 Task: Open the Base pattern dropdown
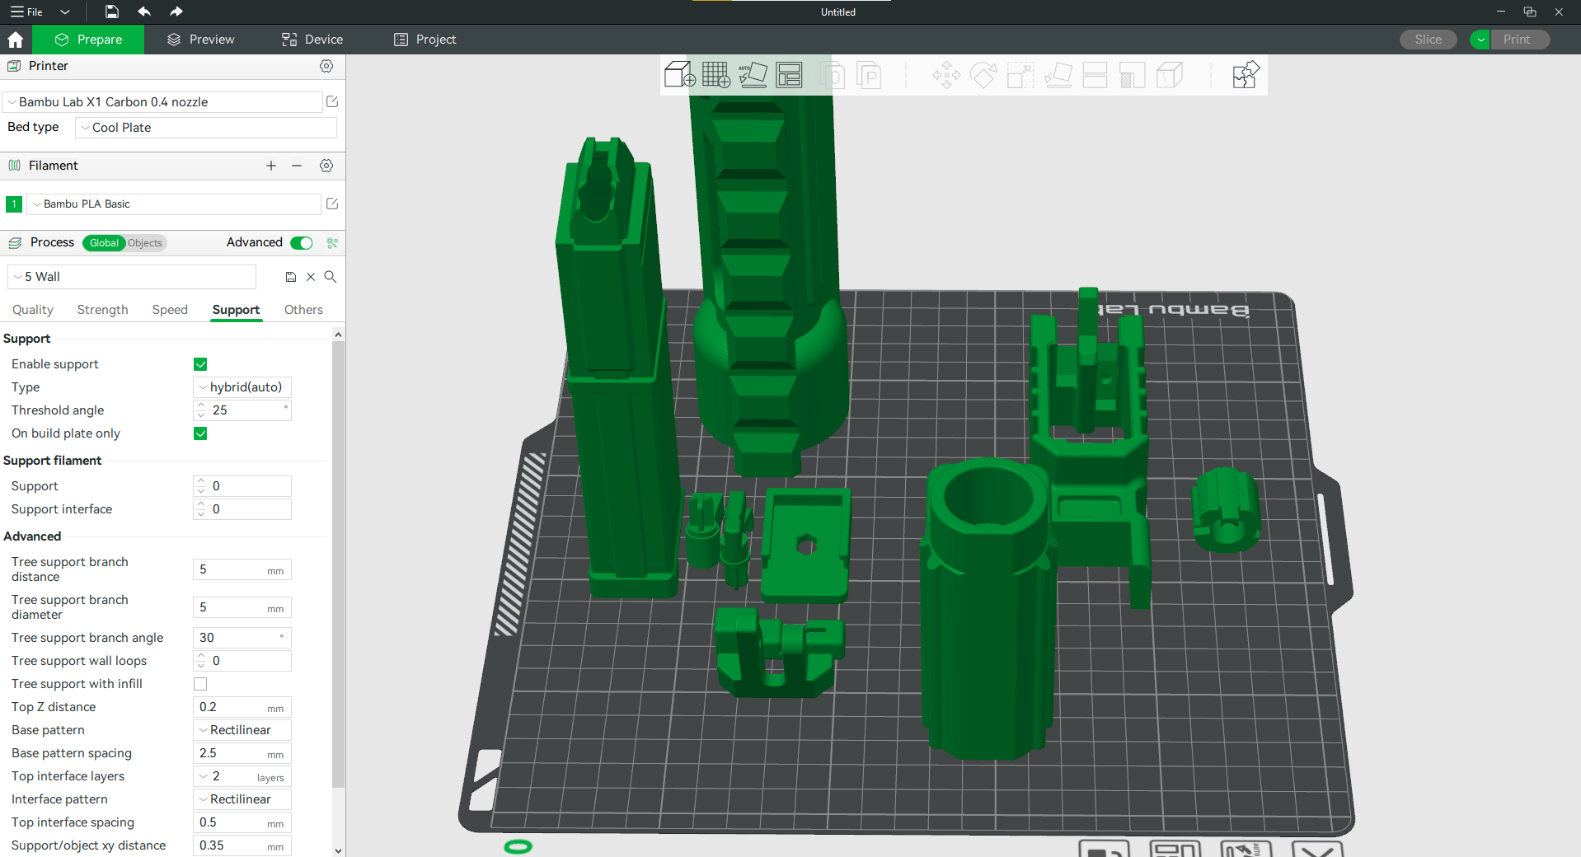(x=242, y=730)
